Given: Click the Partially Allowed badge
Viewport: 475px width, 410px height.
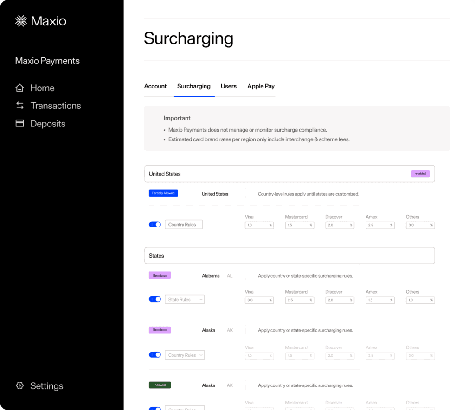Looking at the screenshot, I should [163, 193].
